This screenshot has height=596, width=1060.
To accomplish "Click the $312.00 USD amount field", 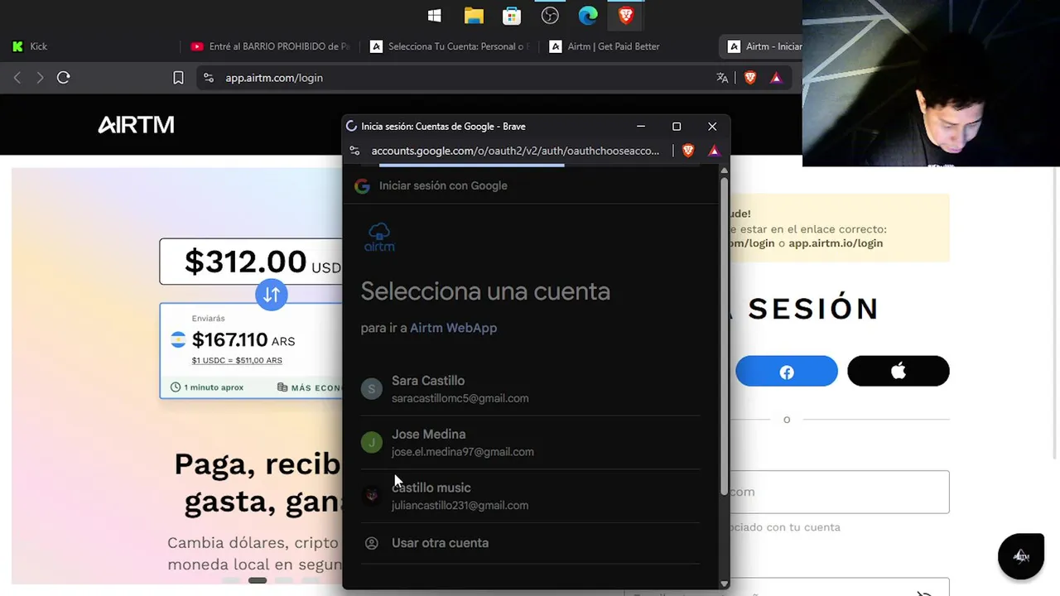I will tap(251, 262).
